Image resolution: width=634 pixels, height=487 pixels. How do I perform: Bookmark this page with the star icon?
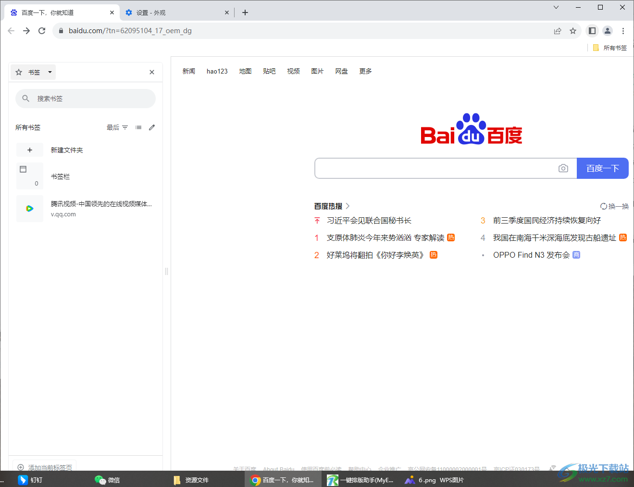tap(573, 31)
